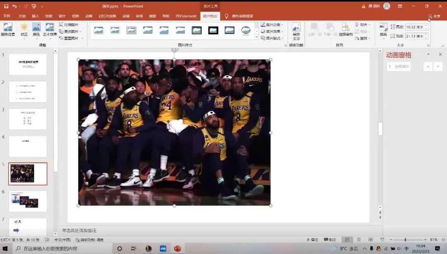
Task: Open the Corrections (校正) tool
Action: (x=24, y=28)
